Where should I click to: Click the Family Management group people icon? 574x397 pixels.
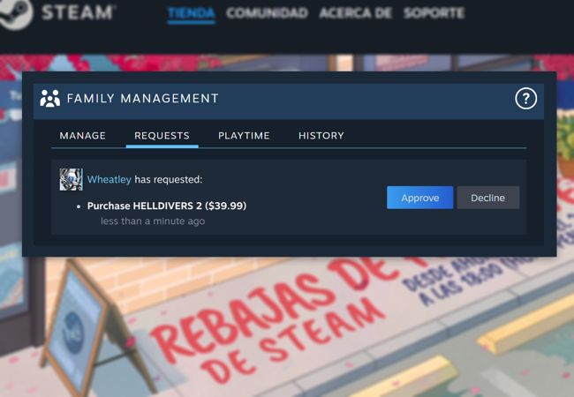[x=50, y=98]
